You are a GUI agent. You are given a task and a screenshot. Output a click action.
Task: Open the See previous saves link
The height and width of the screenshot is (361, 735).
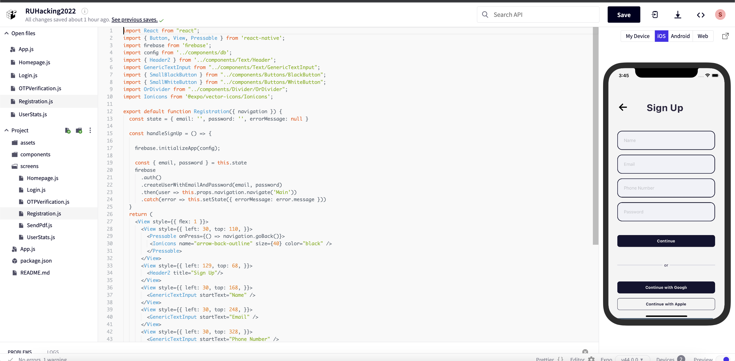134,20
